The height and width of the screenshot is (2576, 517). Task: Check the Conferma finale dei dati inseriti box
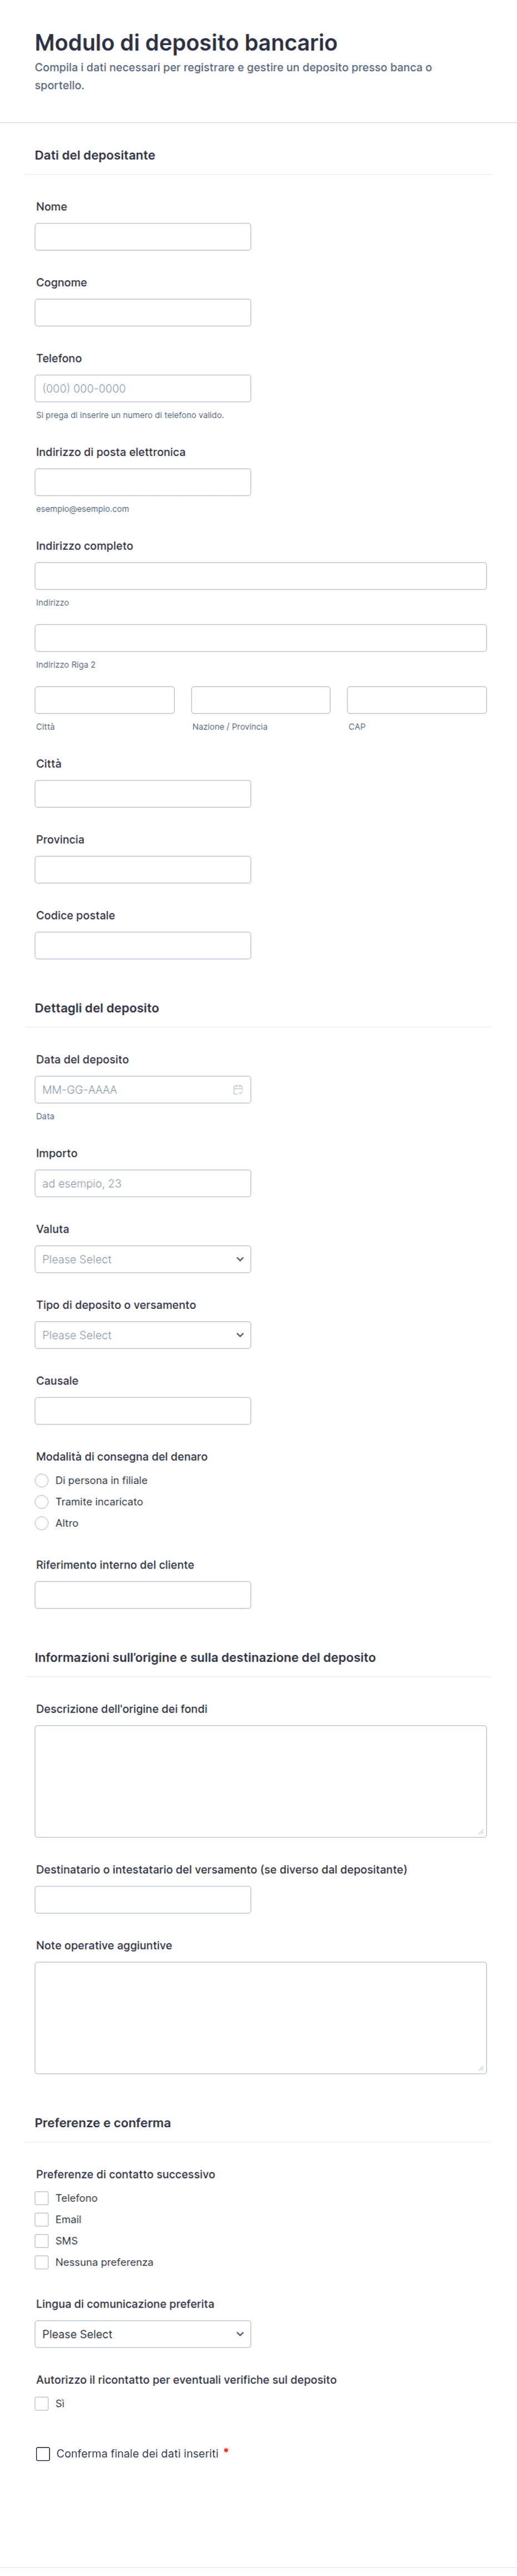click(x=43, y=2453)
